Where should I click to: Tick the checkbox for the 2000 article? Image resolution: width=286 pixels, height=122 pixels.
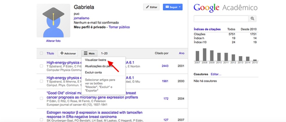(41, 81)
